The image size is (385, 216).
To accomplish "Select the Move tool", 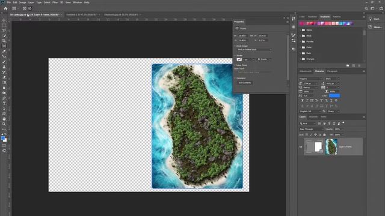I will [4, 20].
